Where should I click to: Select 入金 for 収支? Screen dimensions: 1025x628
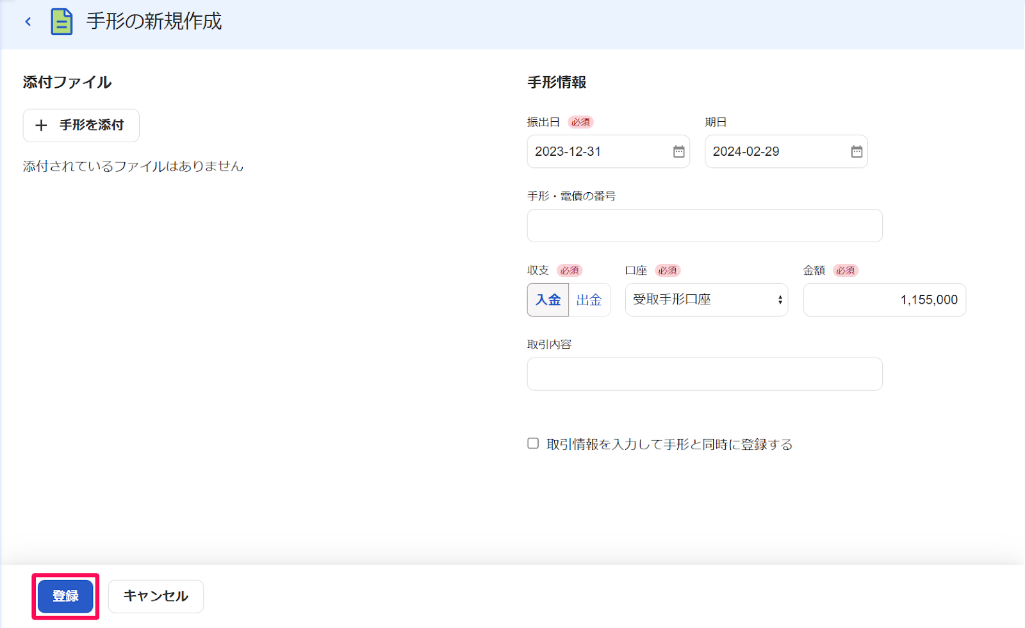click(x=548, y=300)
